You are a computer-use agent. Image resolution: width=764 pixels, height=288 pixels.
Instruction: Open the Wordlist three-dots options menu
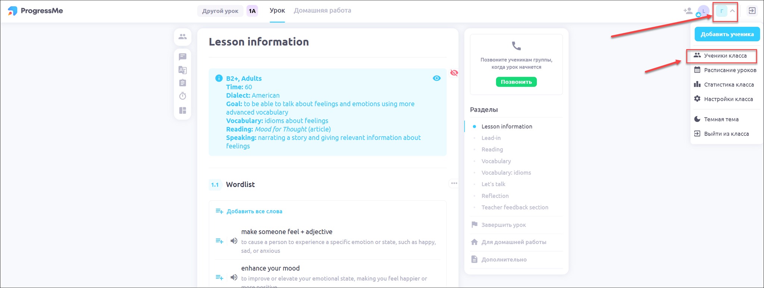[454, 183]
